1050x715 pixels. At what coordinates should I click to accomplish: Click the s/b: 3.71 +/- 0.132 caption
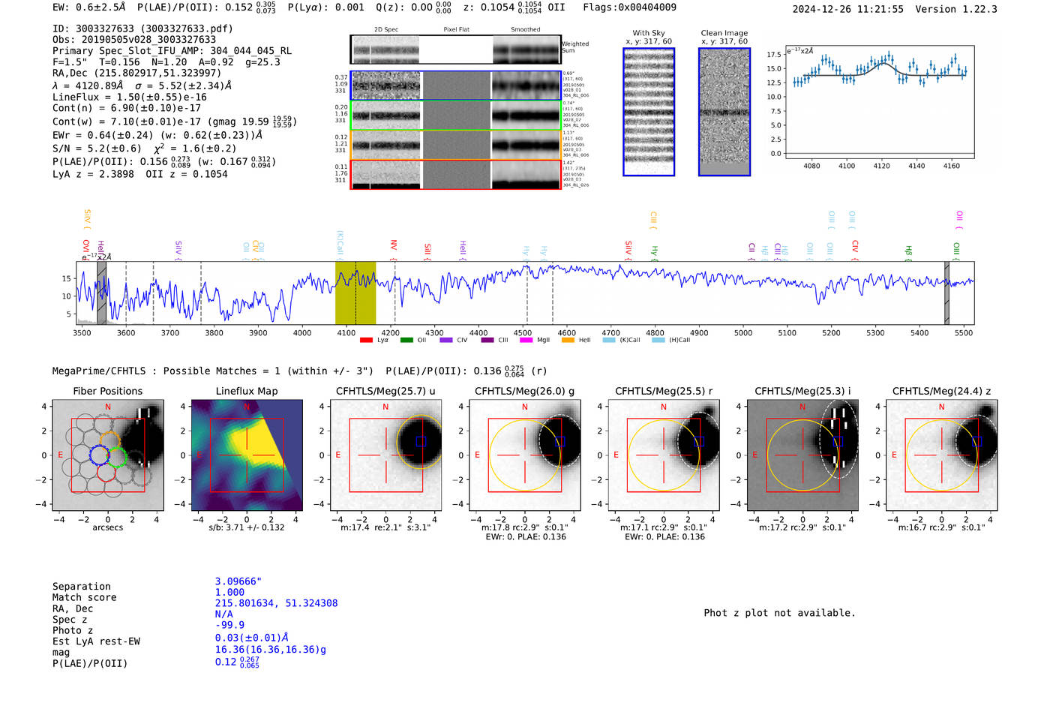point(247,527)
